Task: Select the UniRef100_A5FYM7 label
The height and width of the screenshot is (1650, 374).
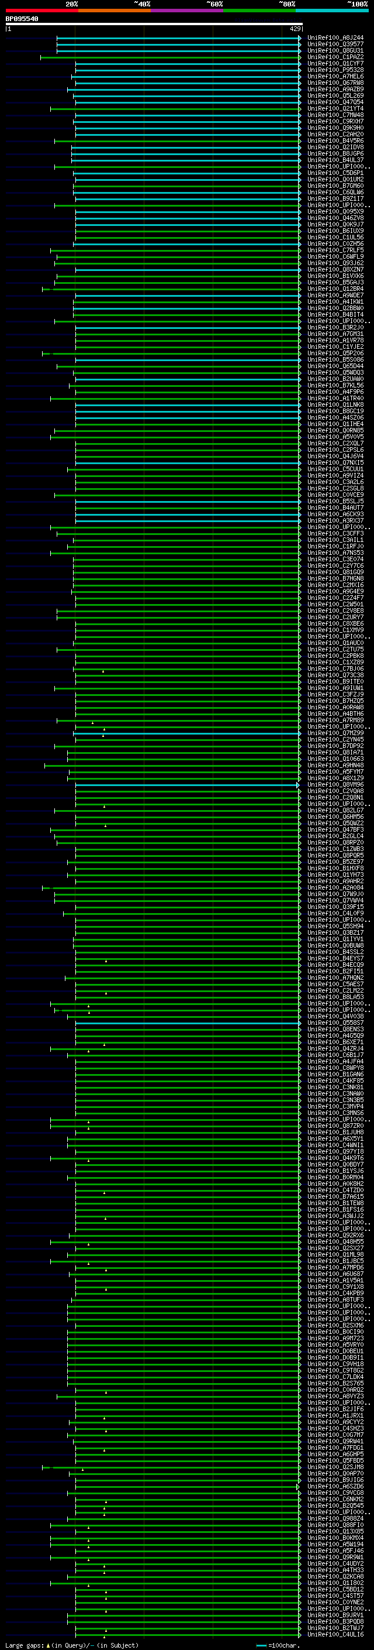Action: [335, 772]
